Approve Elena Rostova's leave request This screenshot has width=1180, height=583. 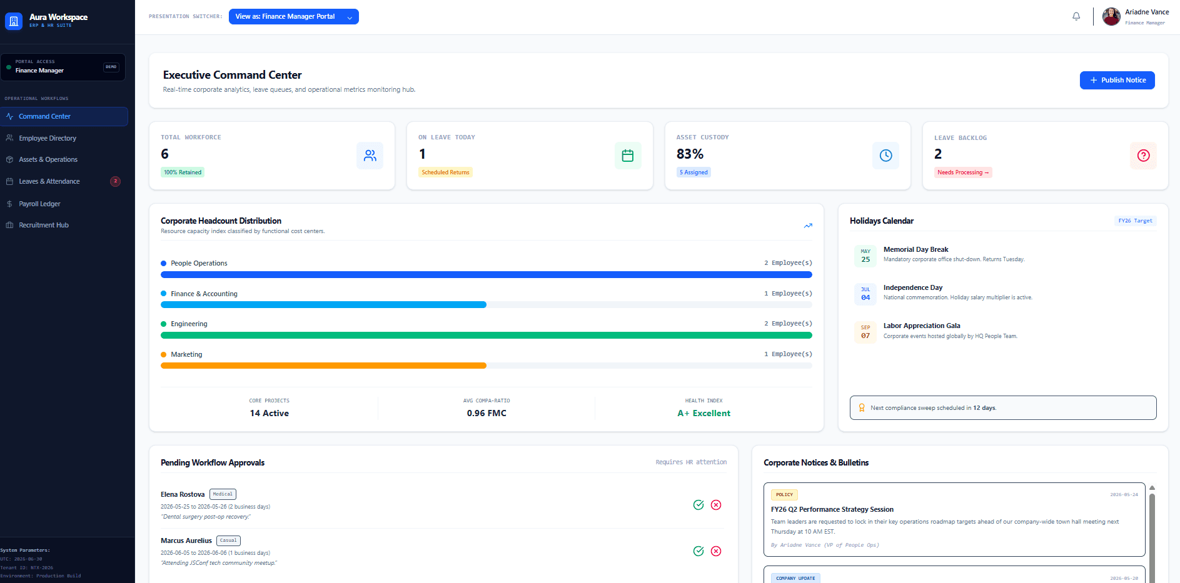(x=698, y=505)
